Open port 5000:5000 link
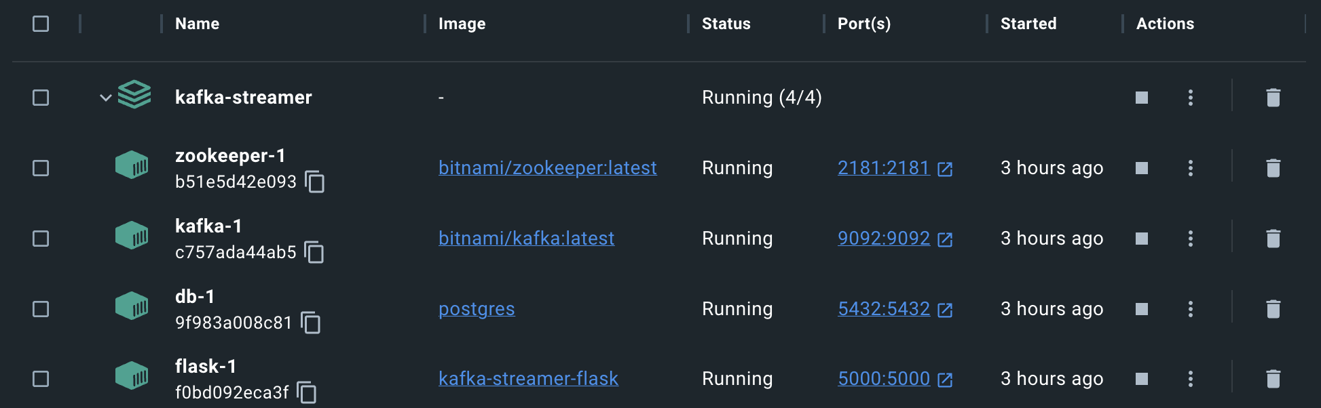This screenshot has width=1321, height=408. click(884, 379)
